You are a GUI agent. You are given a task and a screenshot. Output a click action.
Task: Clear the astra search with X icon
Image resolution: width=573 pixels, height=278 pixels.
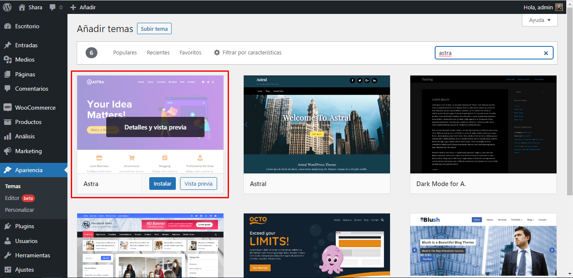[546, 53]
